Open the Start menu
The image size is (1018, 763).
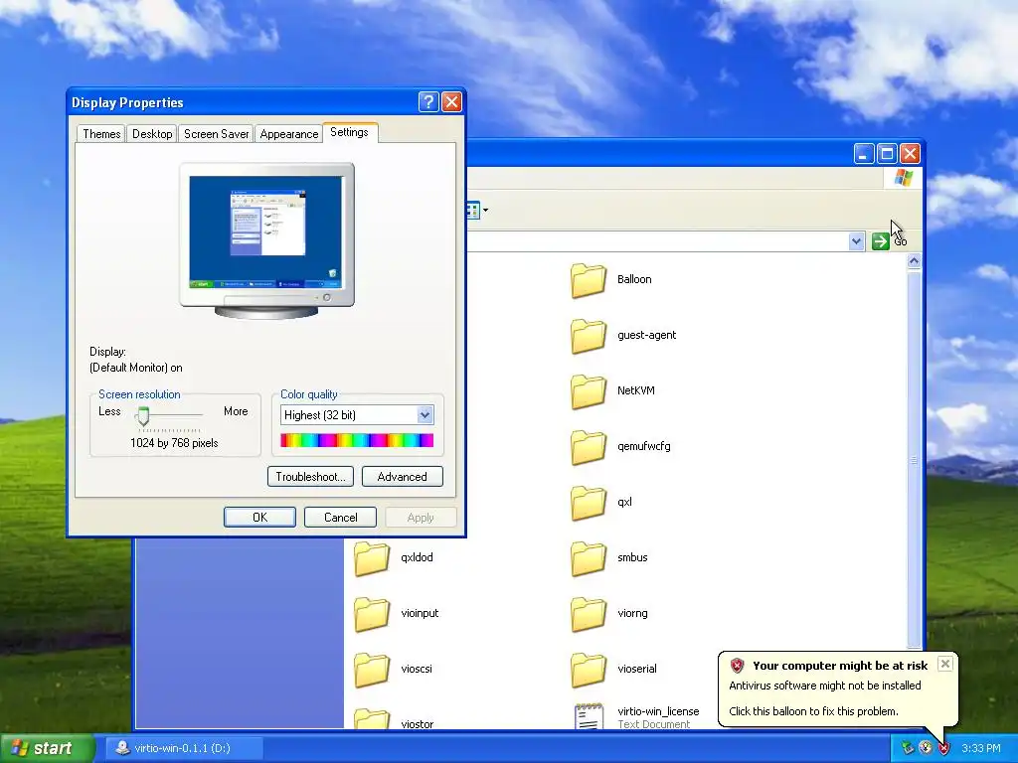point(47,748)
